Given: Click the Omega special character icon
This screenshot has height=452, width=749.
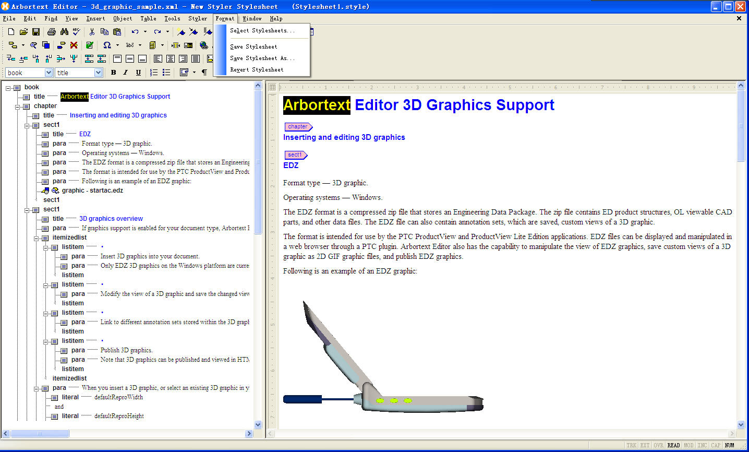Looking at the screenshot, I should 107,45.
